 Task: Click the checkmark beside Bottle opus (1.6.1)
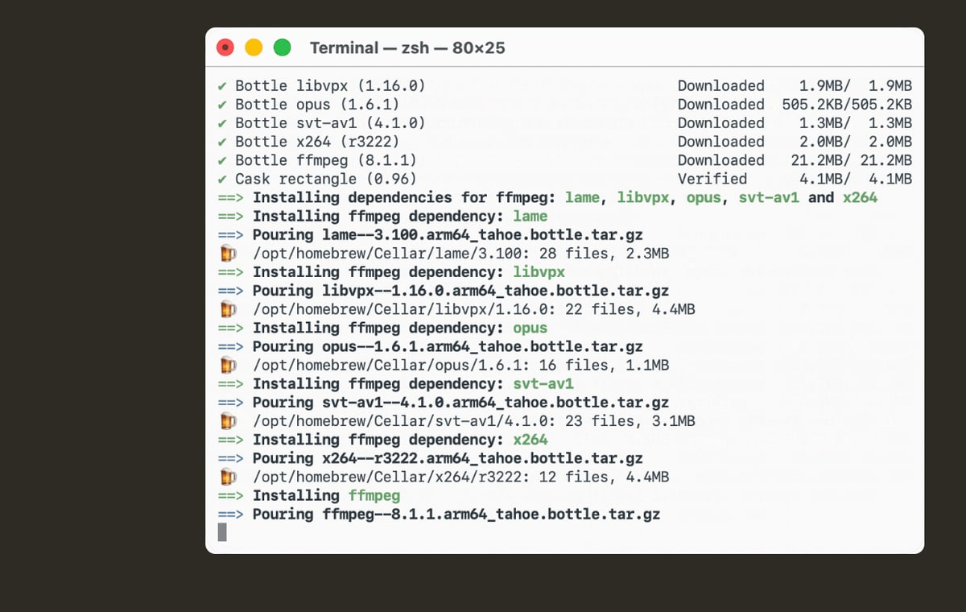pyautogui.click(x=221, y=104)
